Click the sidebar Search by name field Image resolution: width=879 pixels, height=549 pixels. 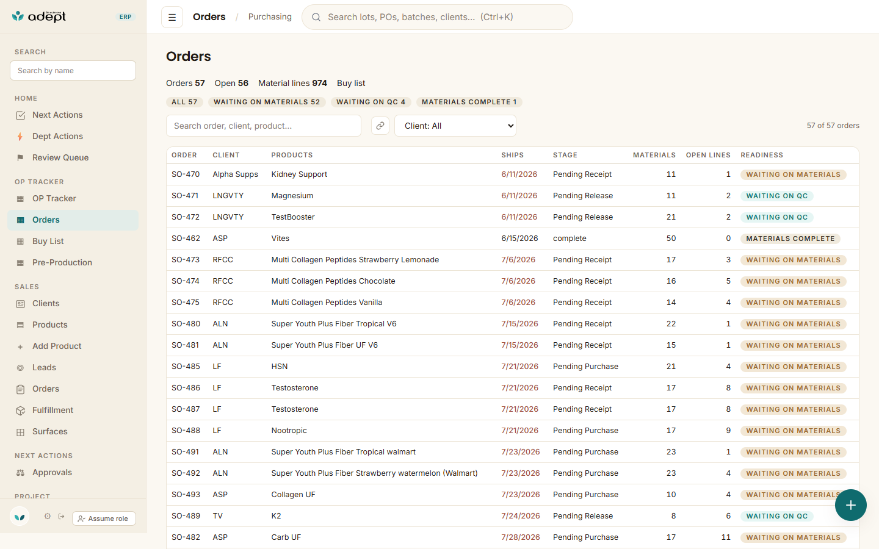click(x=73, y=70)
